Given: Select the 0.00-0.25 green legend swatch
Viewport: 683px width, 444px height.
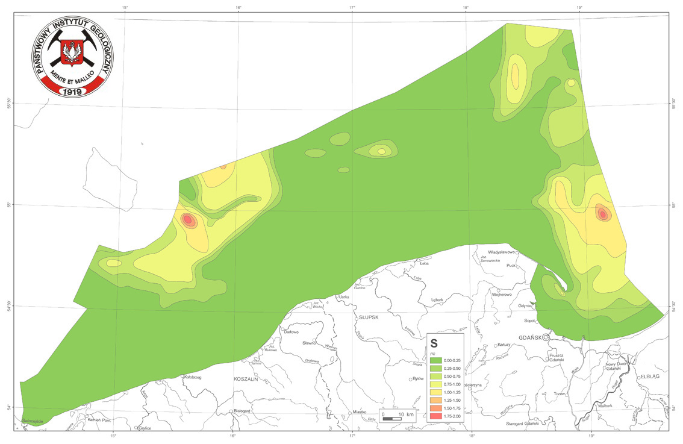Looking at the screenshot, I should click(437, 360).
